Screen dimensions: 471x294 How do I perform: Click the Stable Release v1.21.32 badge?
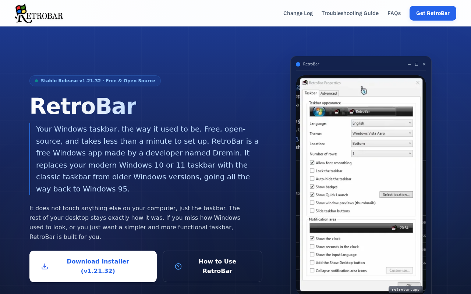point(95,81)
